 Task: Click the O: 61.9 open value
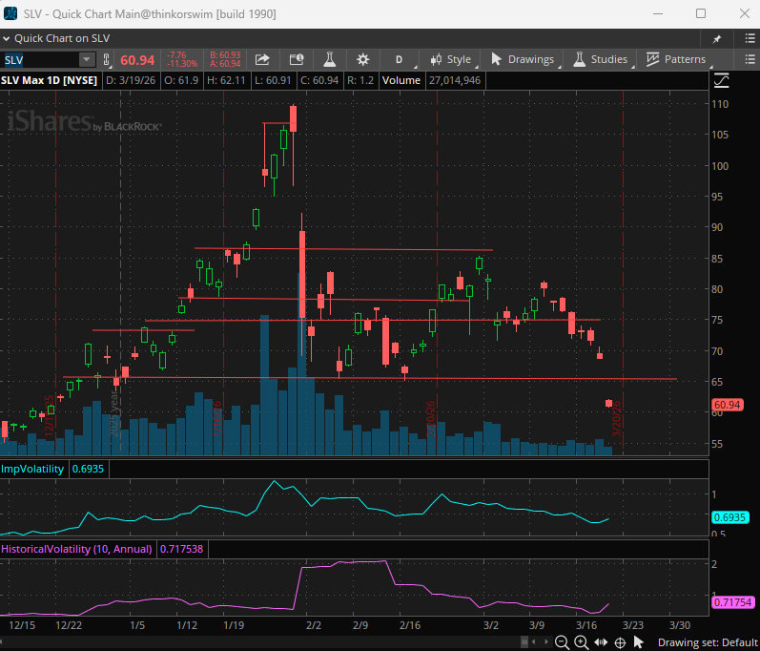pos(181,80)
